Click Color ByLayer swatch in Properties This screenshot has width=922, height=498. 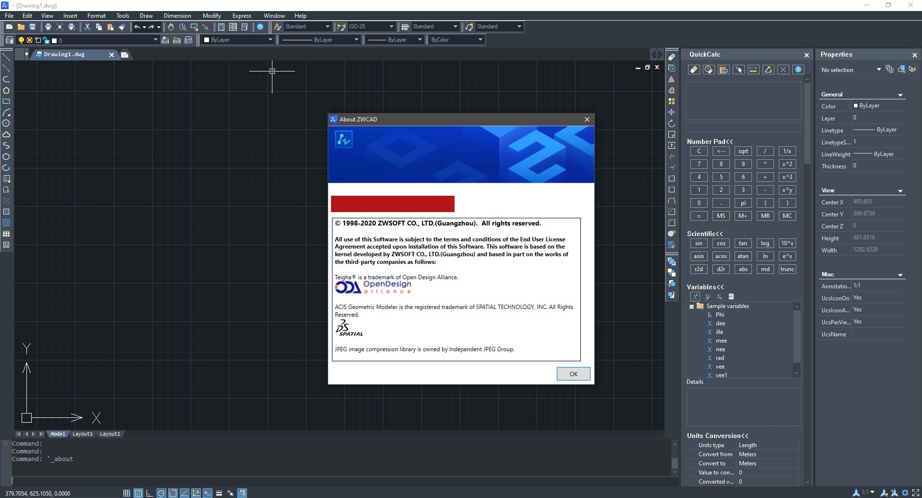tap(856, 106)
